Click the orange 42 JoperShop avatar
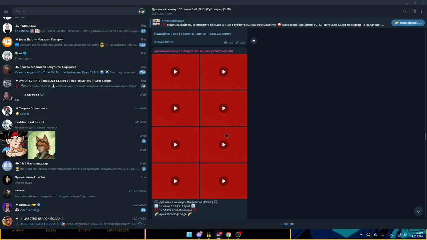427x240 pixels. (x=7, y=42)
